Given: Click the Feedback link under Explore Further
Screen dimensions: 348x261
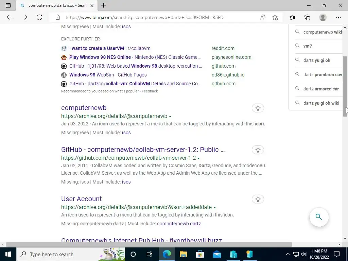Looking at the screenshot, I should pos(150,91).
